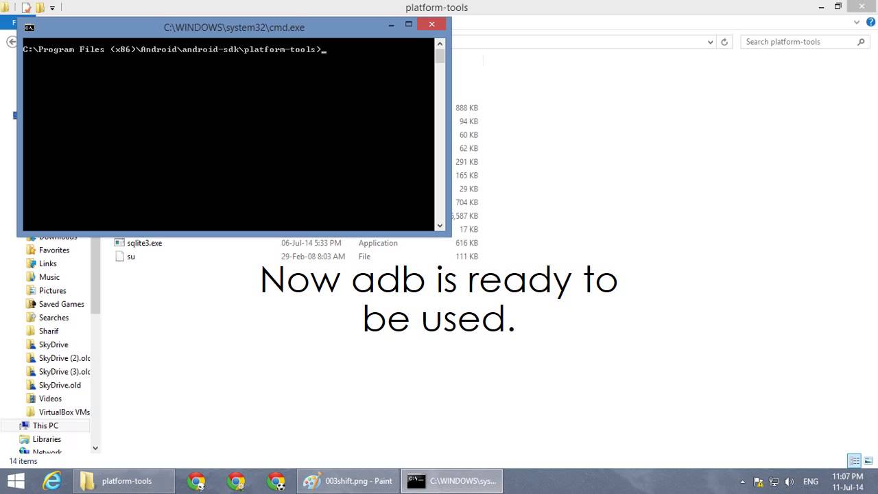This screenshot has height=494, width=878.
Task: Click Explorer back navigation arrow
Action: click(11, 42)
